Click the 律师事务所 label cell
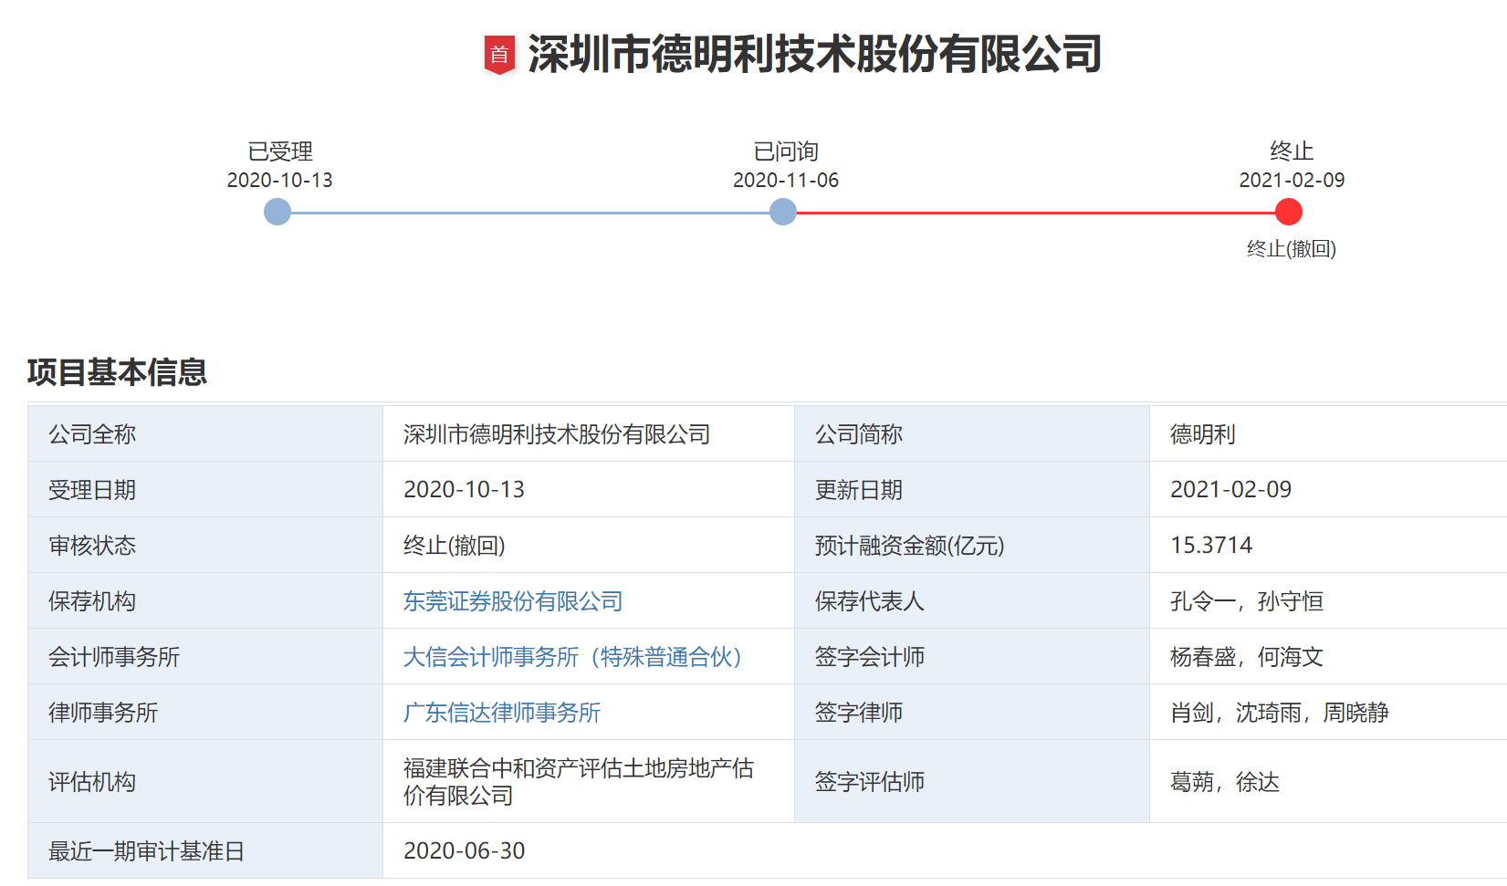Image resolution: width=1507 pixels, height=886 pixels. click(205, 713)
